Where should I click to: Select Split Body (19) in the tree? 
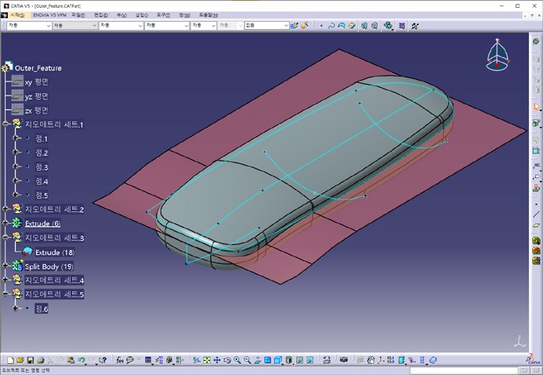(49, 266)
